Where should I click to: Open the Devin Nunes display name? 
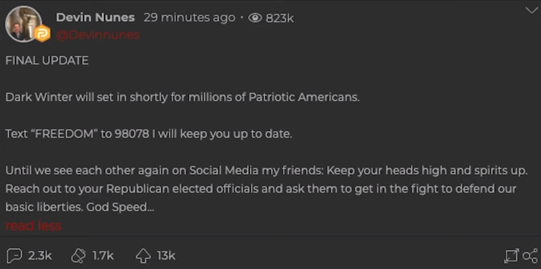coord(95,18)
